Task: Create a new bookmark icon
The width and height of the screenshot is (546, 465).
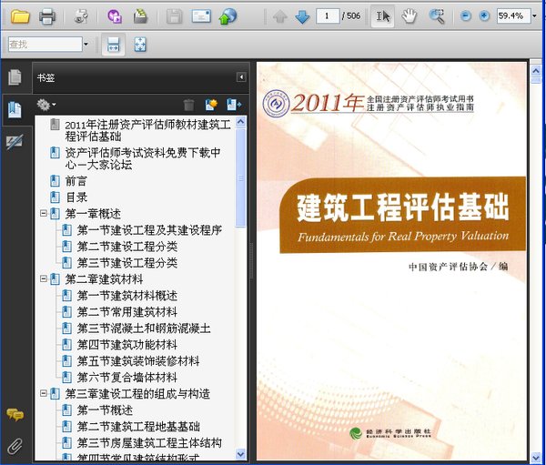Action: [211, 105]
